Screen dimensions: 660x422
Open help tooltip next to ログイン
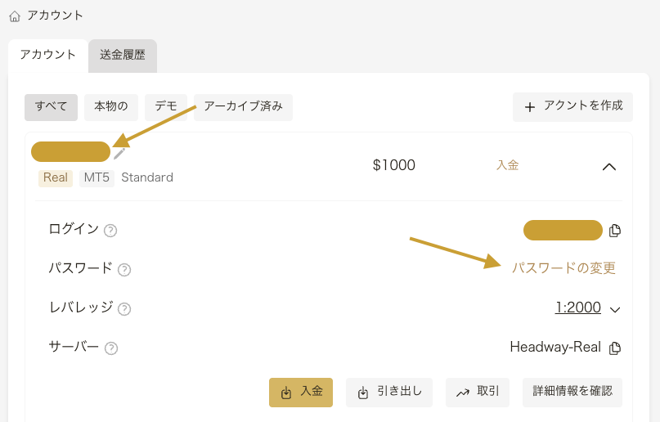point(110,231)
